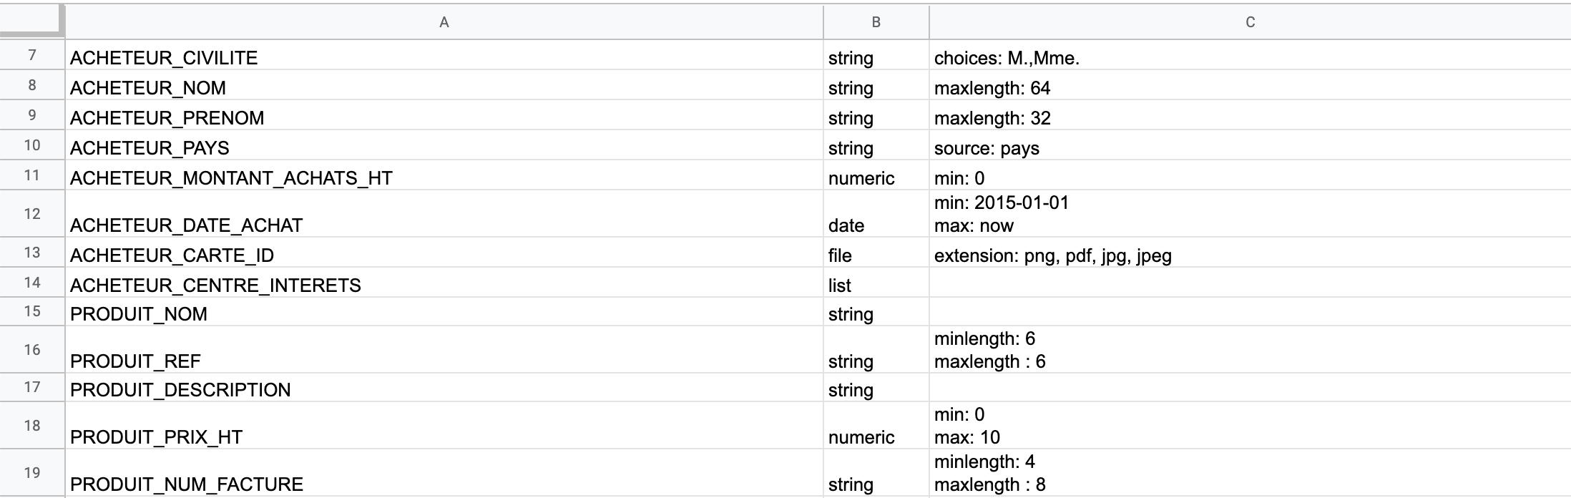The image size is (1571, 498).
Task: Click the select-all corner box
Action: (31, 21)
